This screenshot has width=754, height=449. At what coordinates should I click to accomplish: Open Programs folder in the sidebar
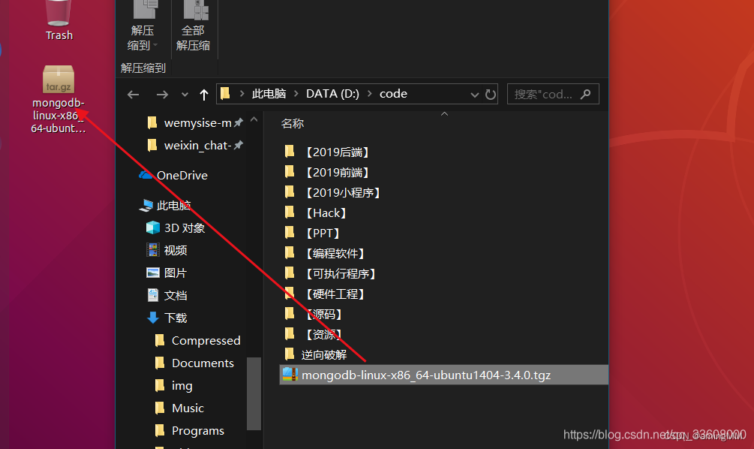(190, 431)
